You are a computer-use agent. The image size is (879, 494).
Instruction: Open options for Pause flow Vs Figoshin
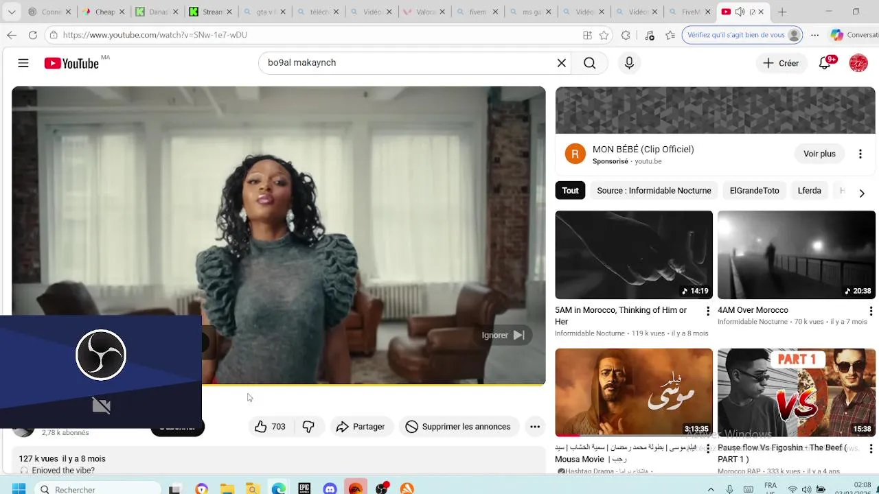(x=871, y=449)
